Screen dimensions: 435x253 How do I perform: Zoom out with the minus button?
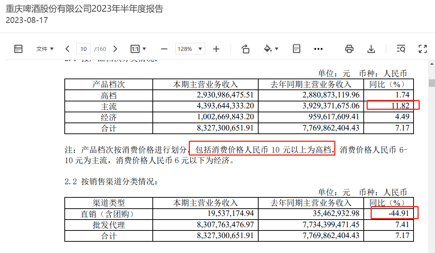pos(164,49)
